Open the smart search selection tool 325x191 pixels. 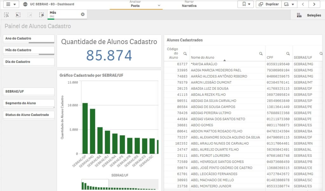tap(7, 15)
